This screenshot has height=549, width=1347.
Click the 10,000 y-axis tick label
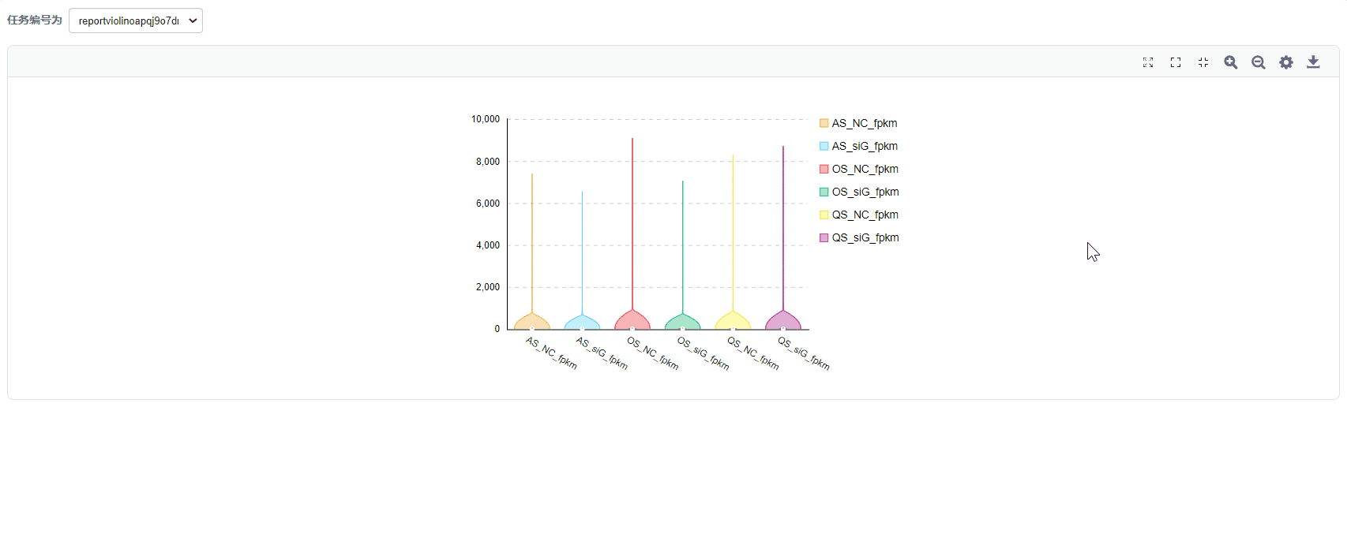pyautogui.click(x=486, y=119)
